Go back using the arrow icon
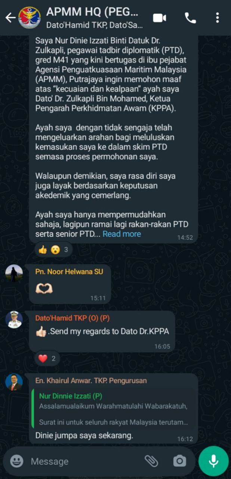 point(10,18)
